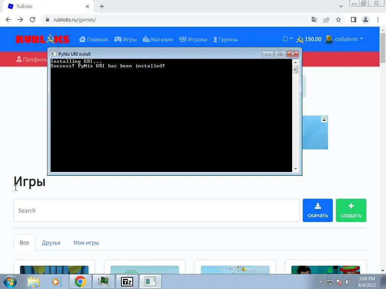Open the third game thumbnail card

tap(235, 269)
